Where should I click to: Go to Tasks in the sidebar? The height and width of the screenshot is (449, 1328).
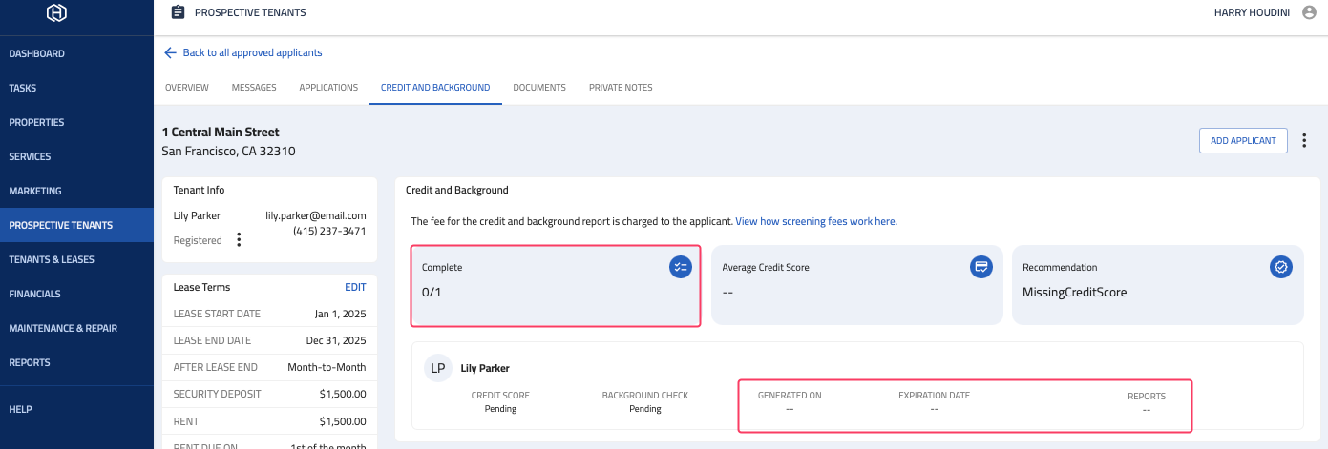tap(76, 88)
